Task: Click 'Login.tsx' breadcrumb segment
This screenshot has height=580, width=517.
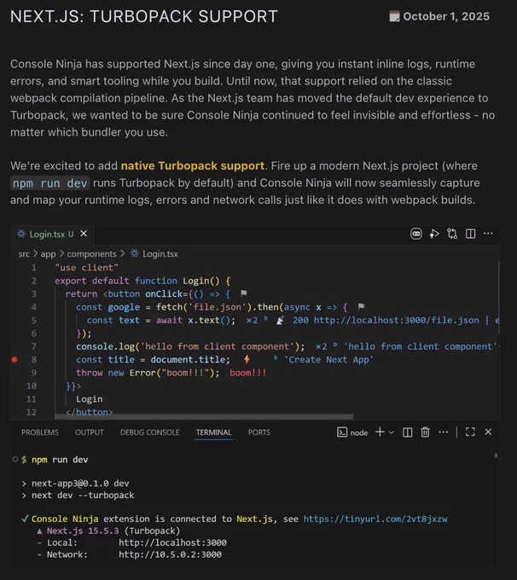Action: point(160,254)
